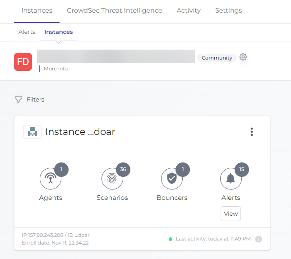Click the Community plan badge
This screenshot has width=291, height=259.
tap(217, 58)
